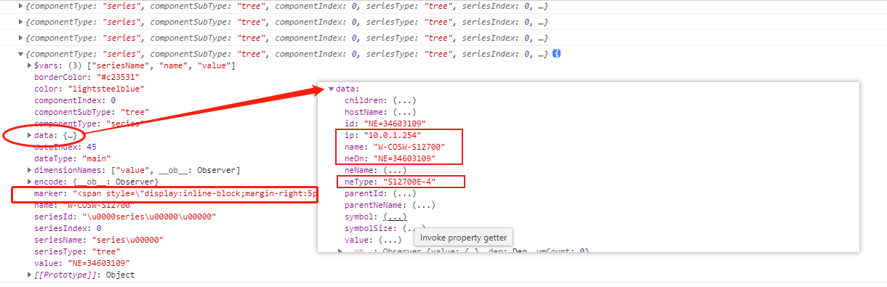Image resolution: width=887 pixels, height=287 pixels.
Task: Expand the encode Observer property
Action: point(30,182)
